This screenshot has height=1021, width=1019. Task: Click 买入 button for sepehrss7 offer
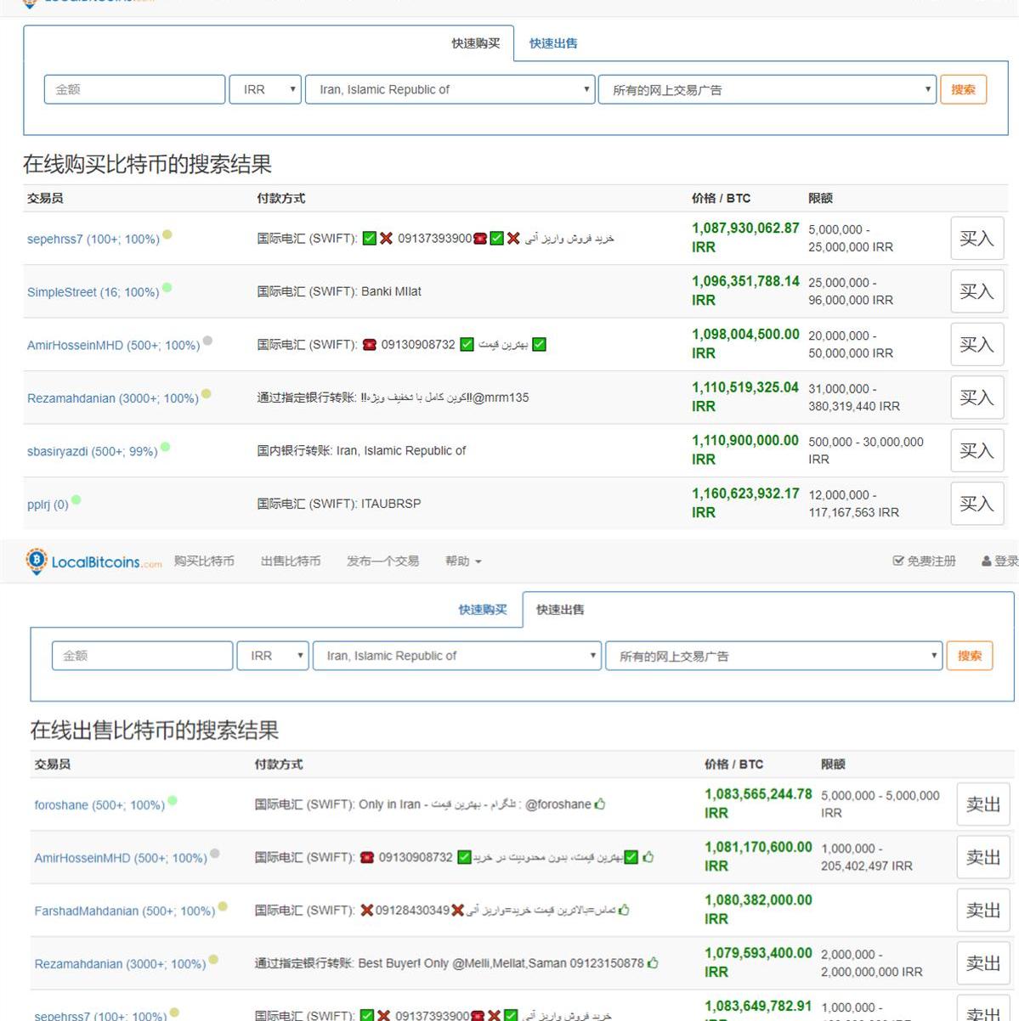click(x=976, y=239)
